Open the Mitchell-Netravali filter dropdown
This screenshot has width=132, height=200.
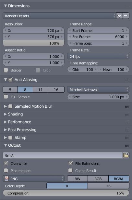[98, 90]
